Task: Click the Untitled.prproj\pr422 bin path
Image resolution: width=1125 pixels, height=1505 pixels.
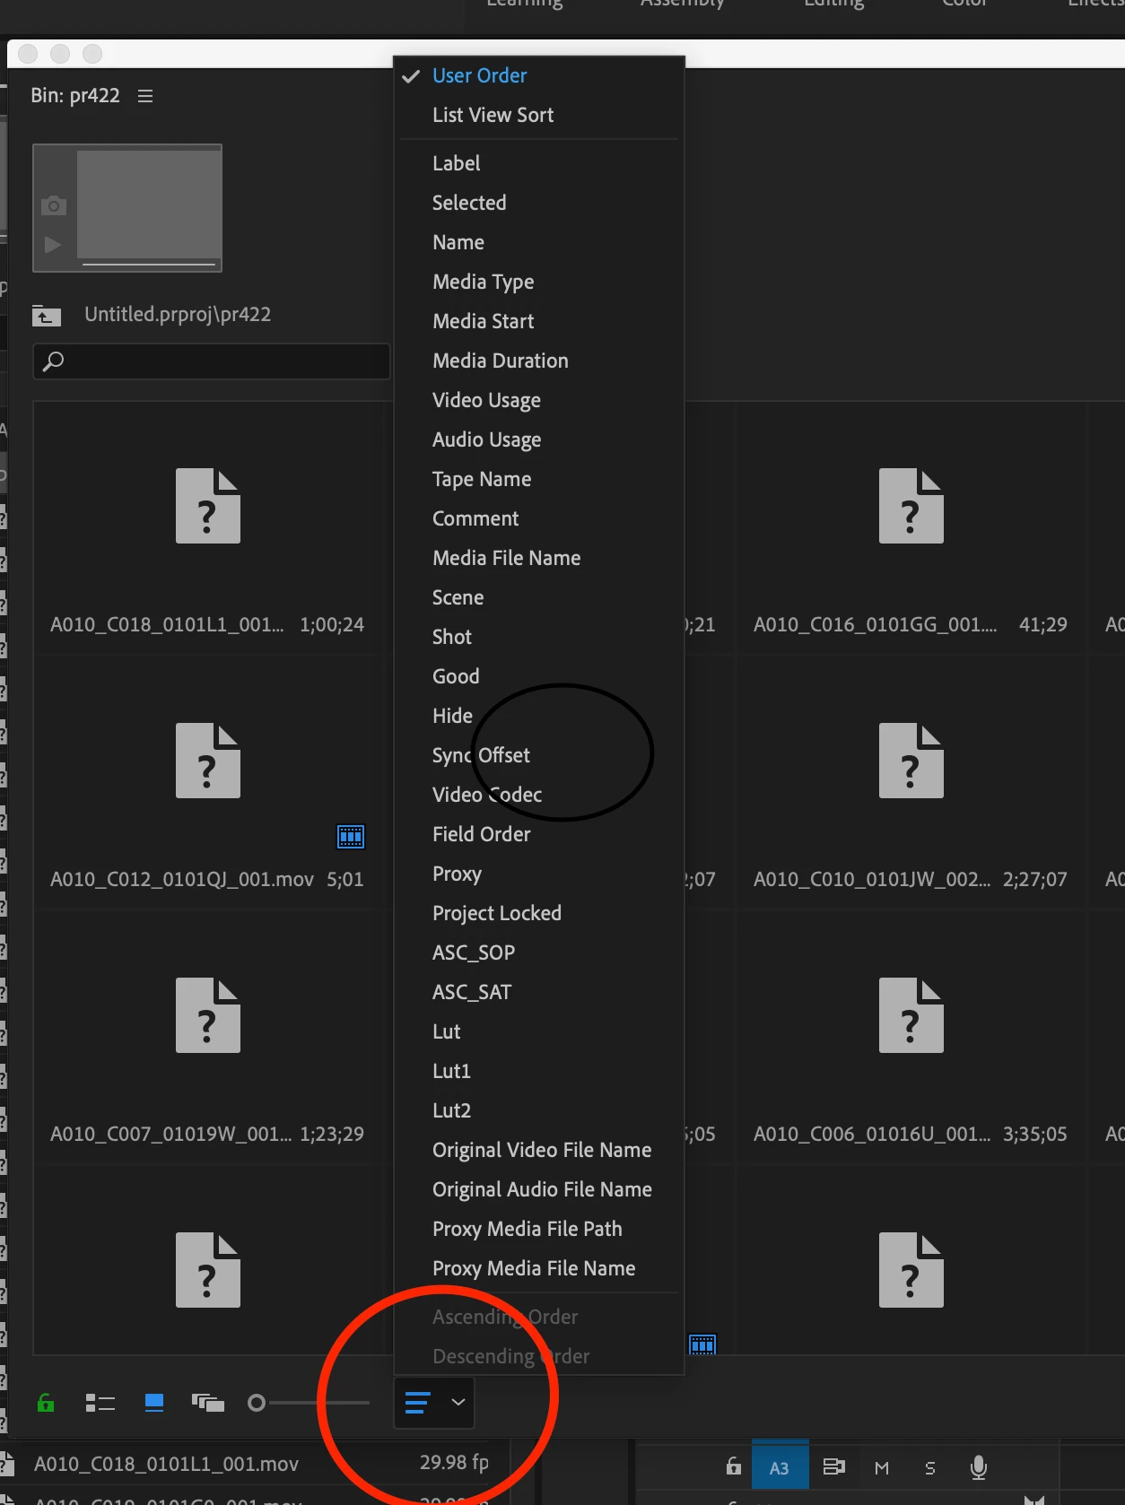Action: (178, 315)
